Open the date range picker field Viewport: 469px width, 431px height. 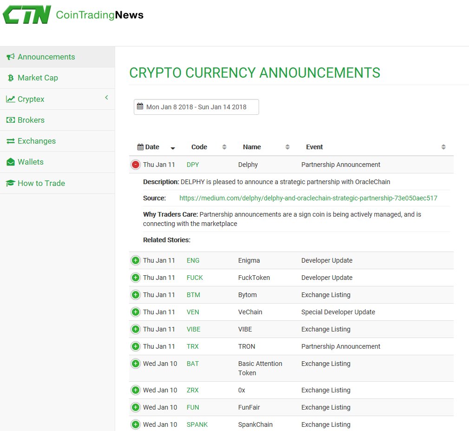tap(196, 107)
